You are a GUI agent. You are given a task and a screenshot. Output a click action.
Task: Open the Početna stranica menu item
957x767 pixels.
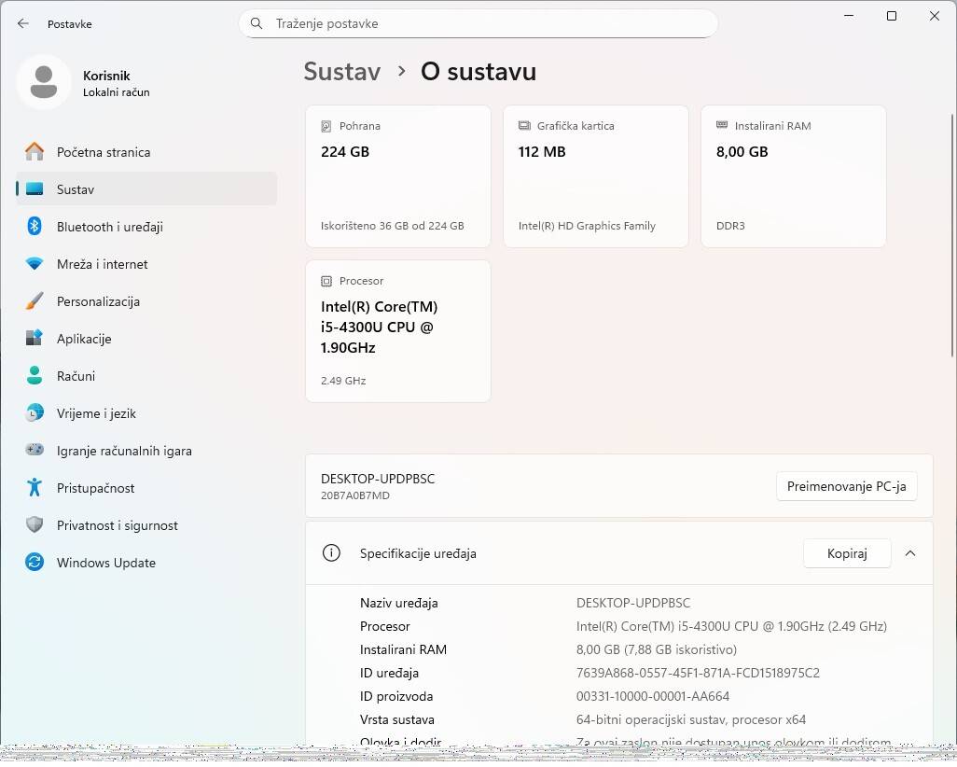[103, 152]
